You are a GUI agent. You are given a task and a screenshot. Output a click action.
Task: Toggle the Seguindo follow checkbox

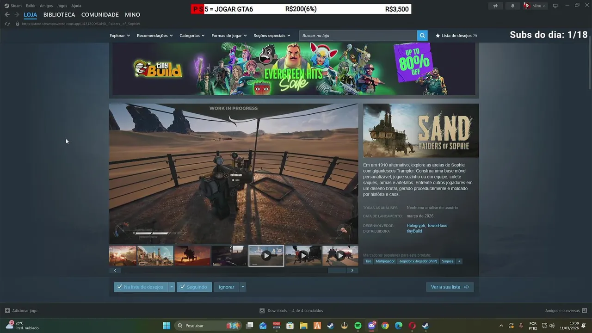click(x=194, y=287)
